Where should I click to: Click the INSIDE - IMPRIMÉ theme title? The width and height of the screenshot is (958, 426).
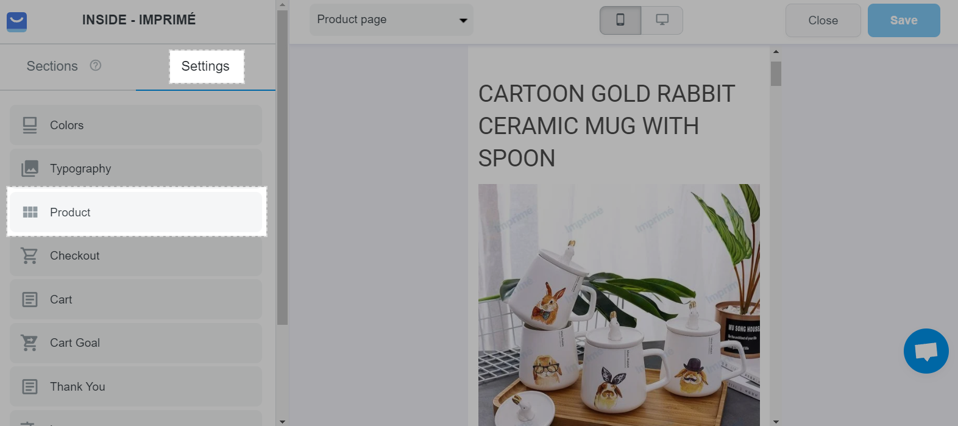[x=139, y=20]
